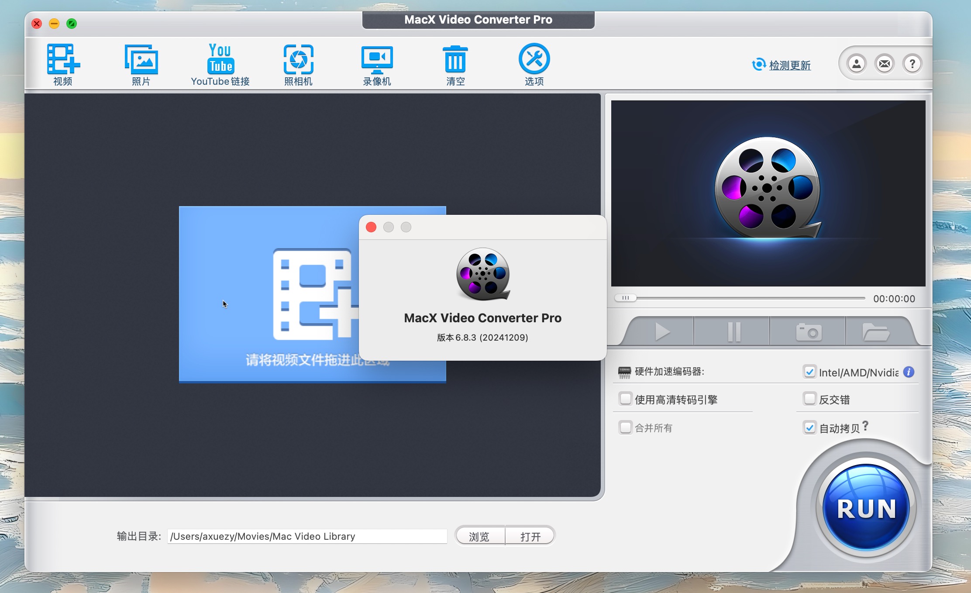Click the 检测更新 link

point(790,65)
